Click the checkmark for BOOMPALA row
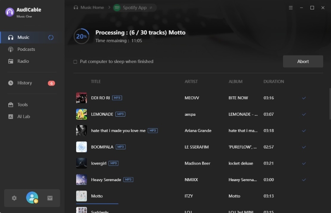Screen dimensions: 331x213 tap(304, 147)
